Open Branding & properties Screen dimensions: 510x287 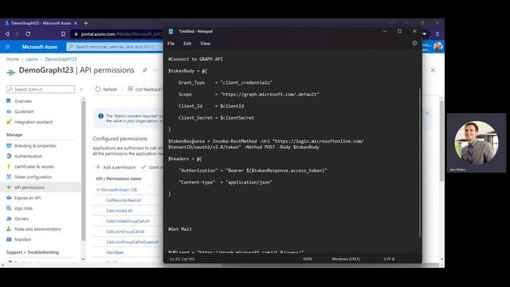35,146
